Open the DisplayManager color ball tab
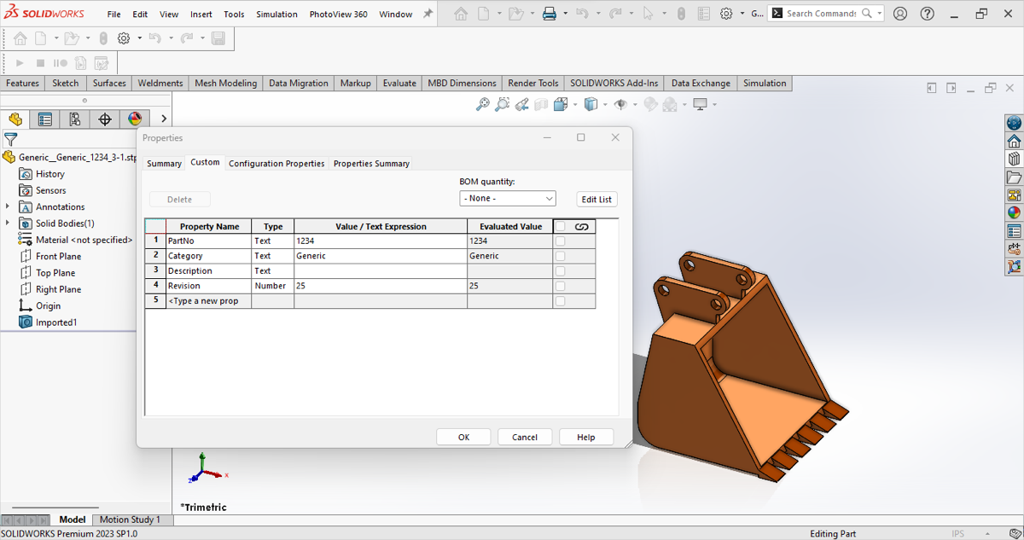Screen dimensions: 1024x540 (x=135, y=119)
